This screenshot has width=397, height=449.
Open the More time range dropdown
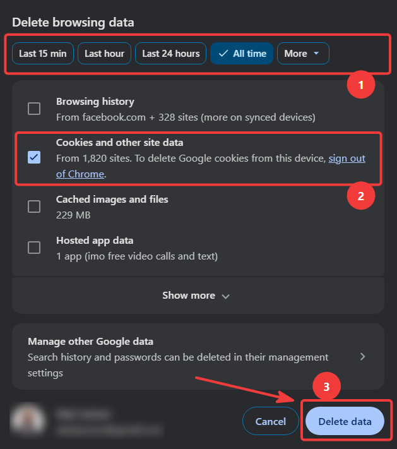(x=303, y=54)
